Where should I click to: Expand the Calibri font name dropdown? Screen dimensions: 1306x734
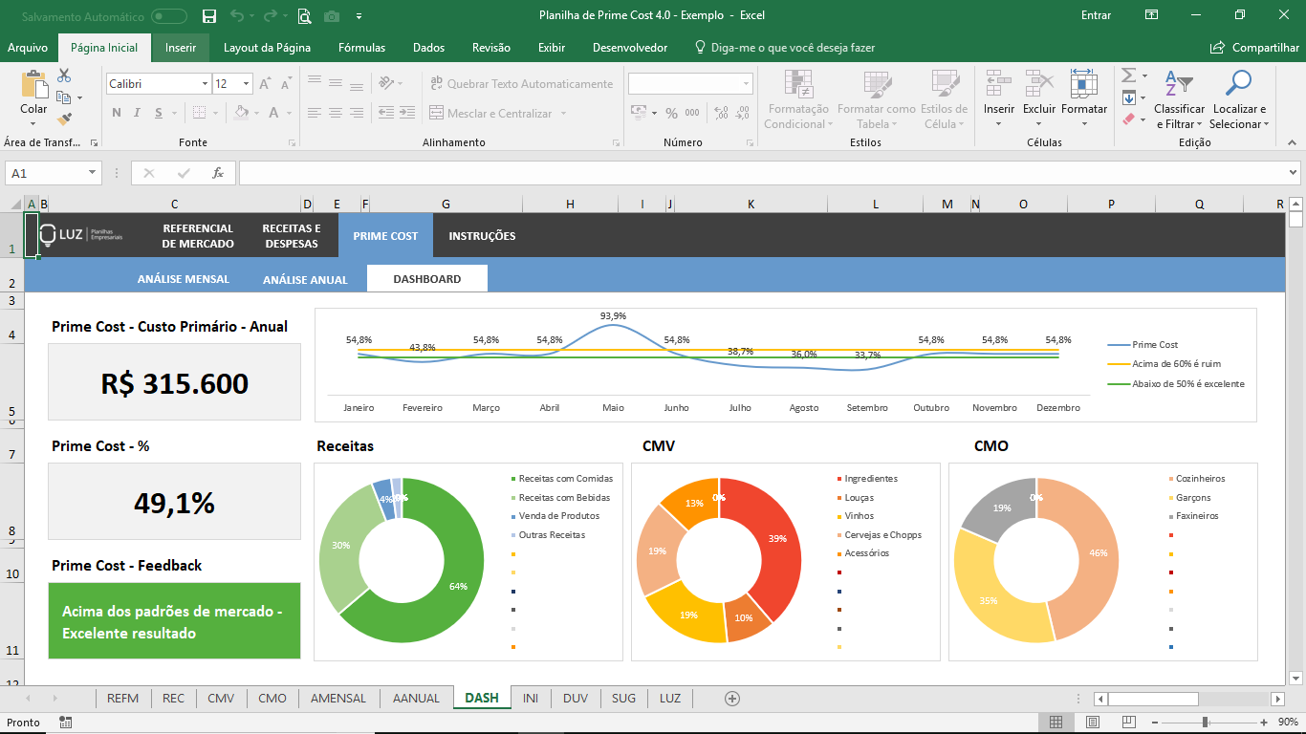tap(205, 84)
